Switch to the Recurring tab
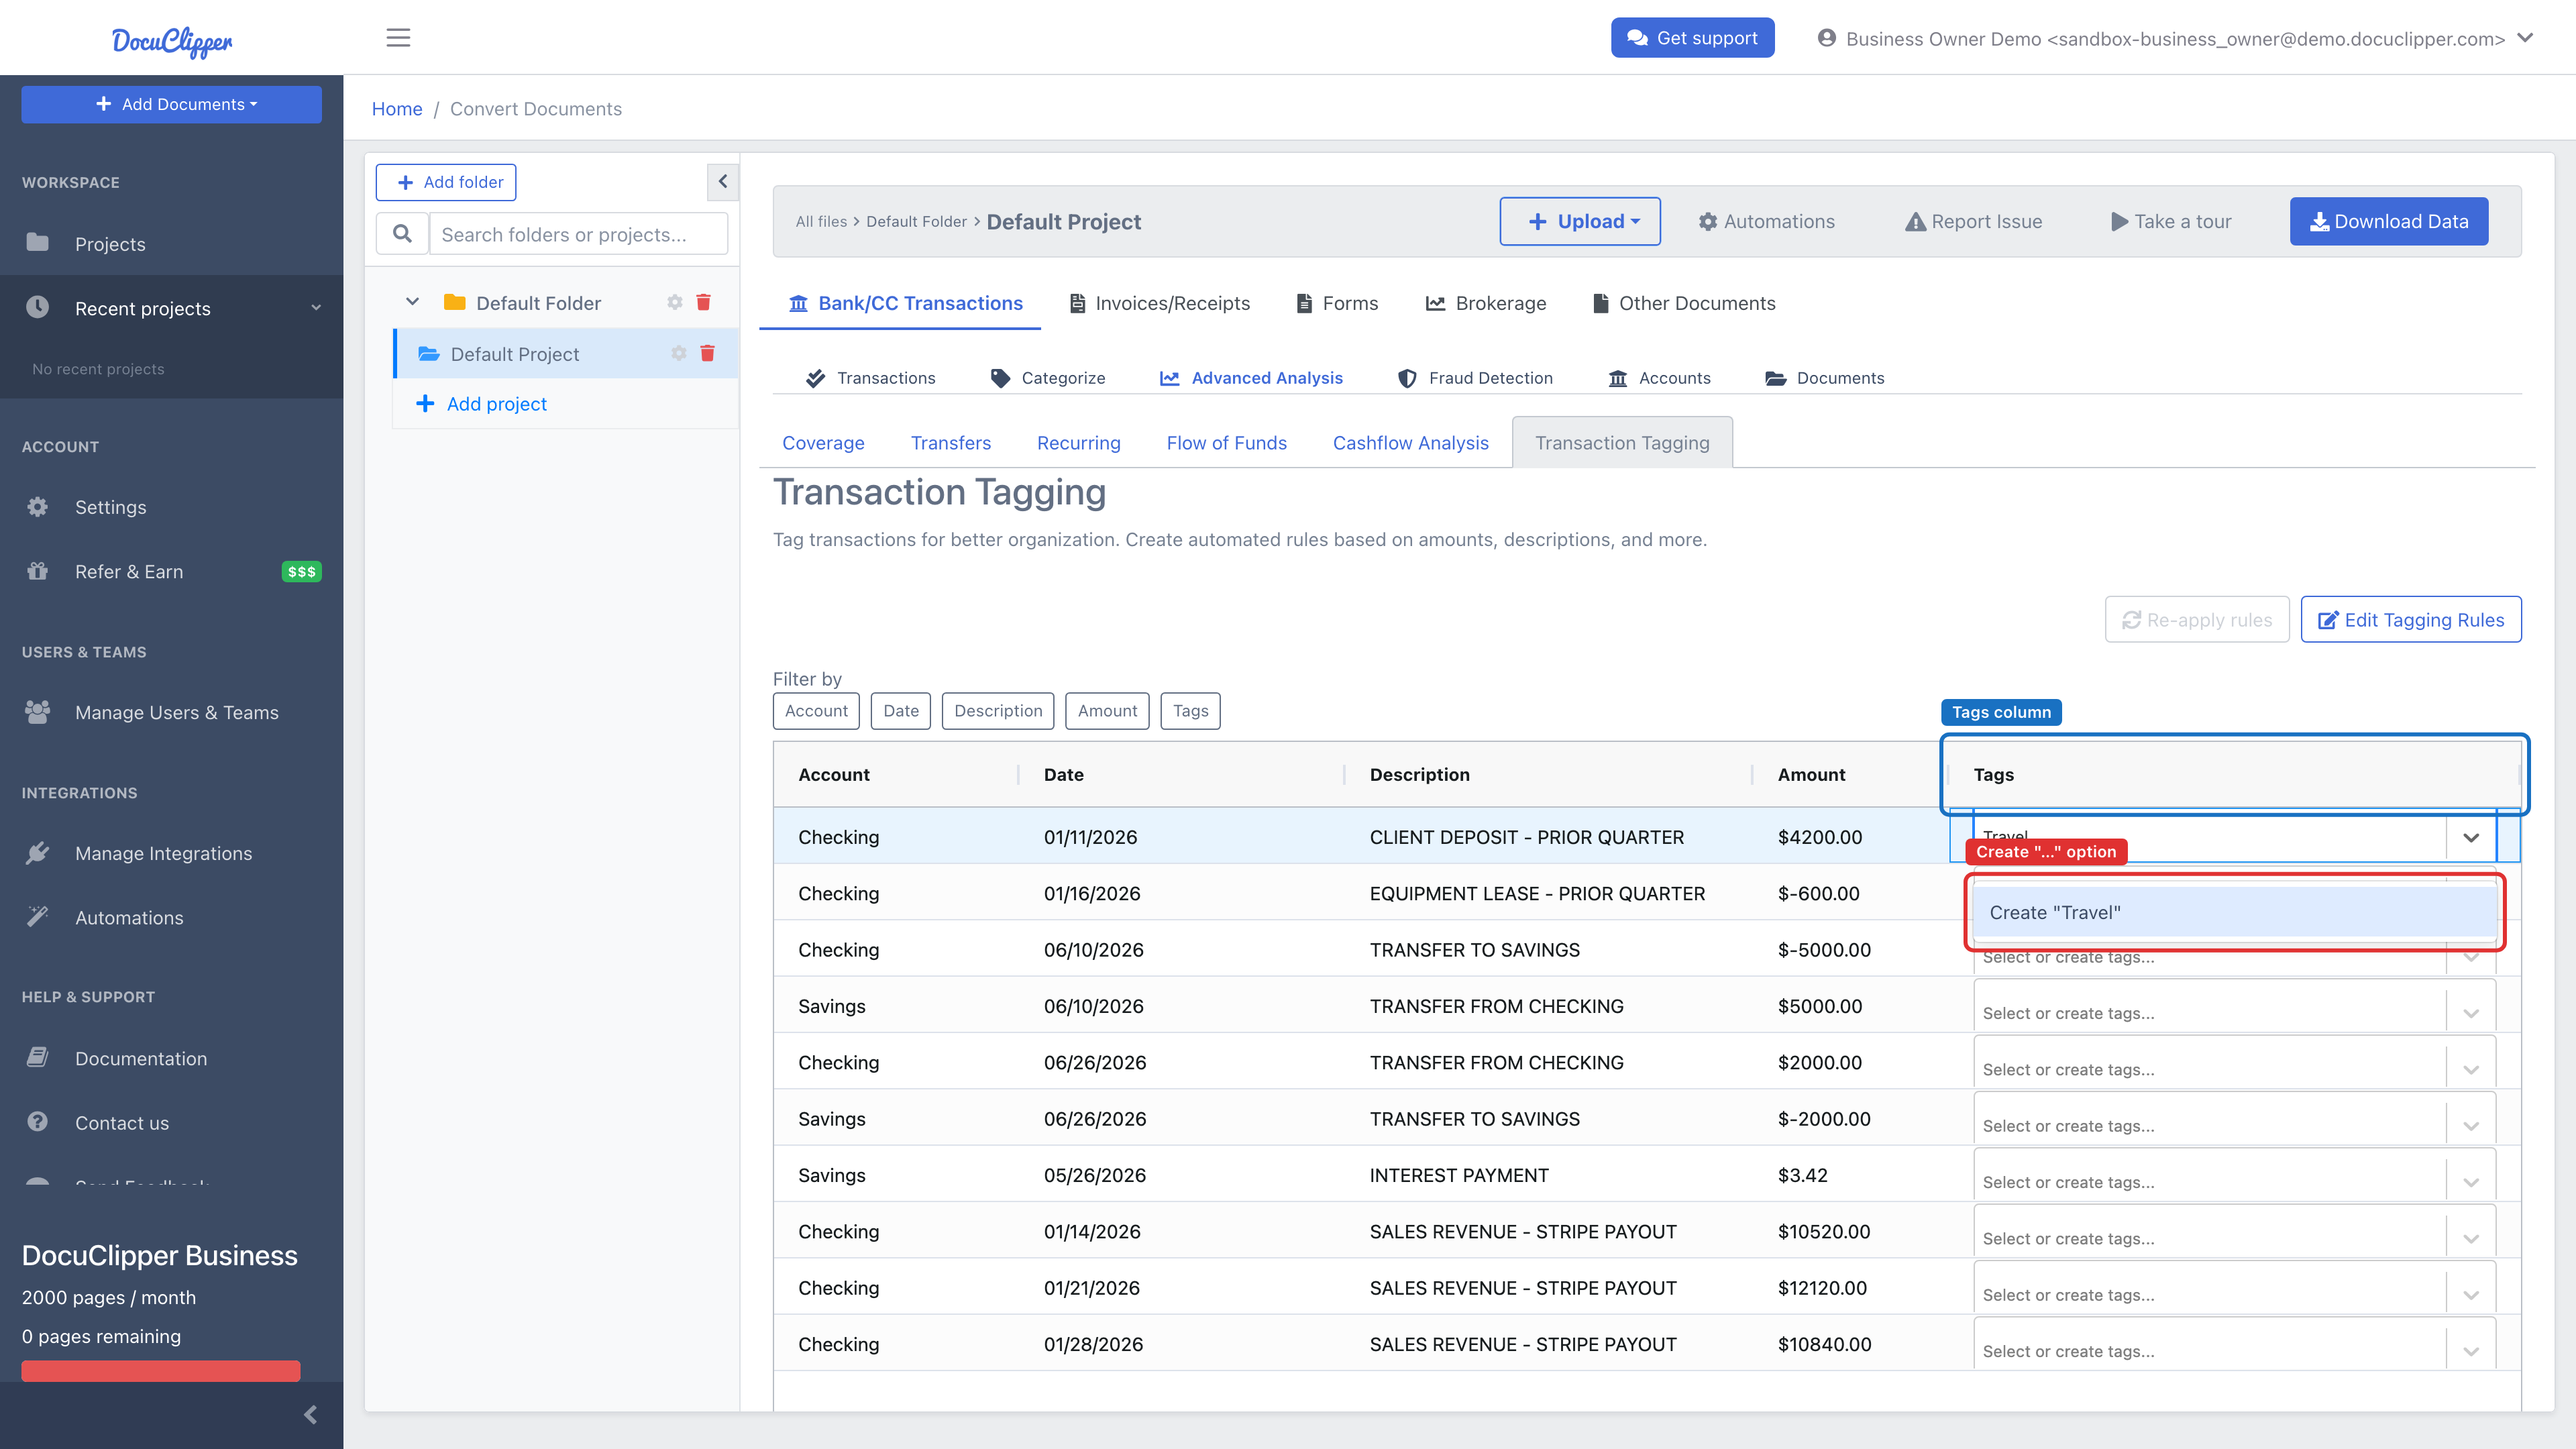Viewport: 2576px width, 1449px height. click(x=1078, y=442)
